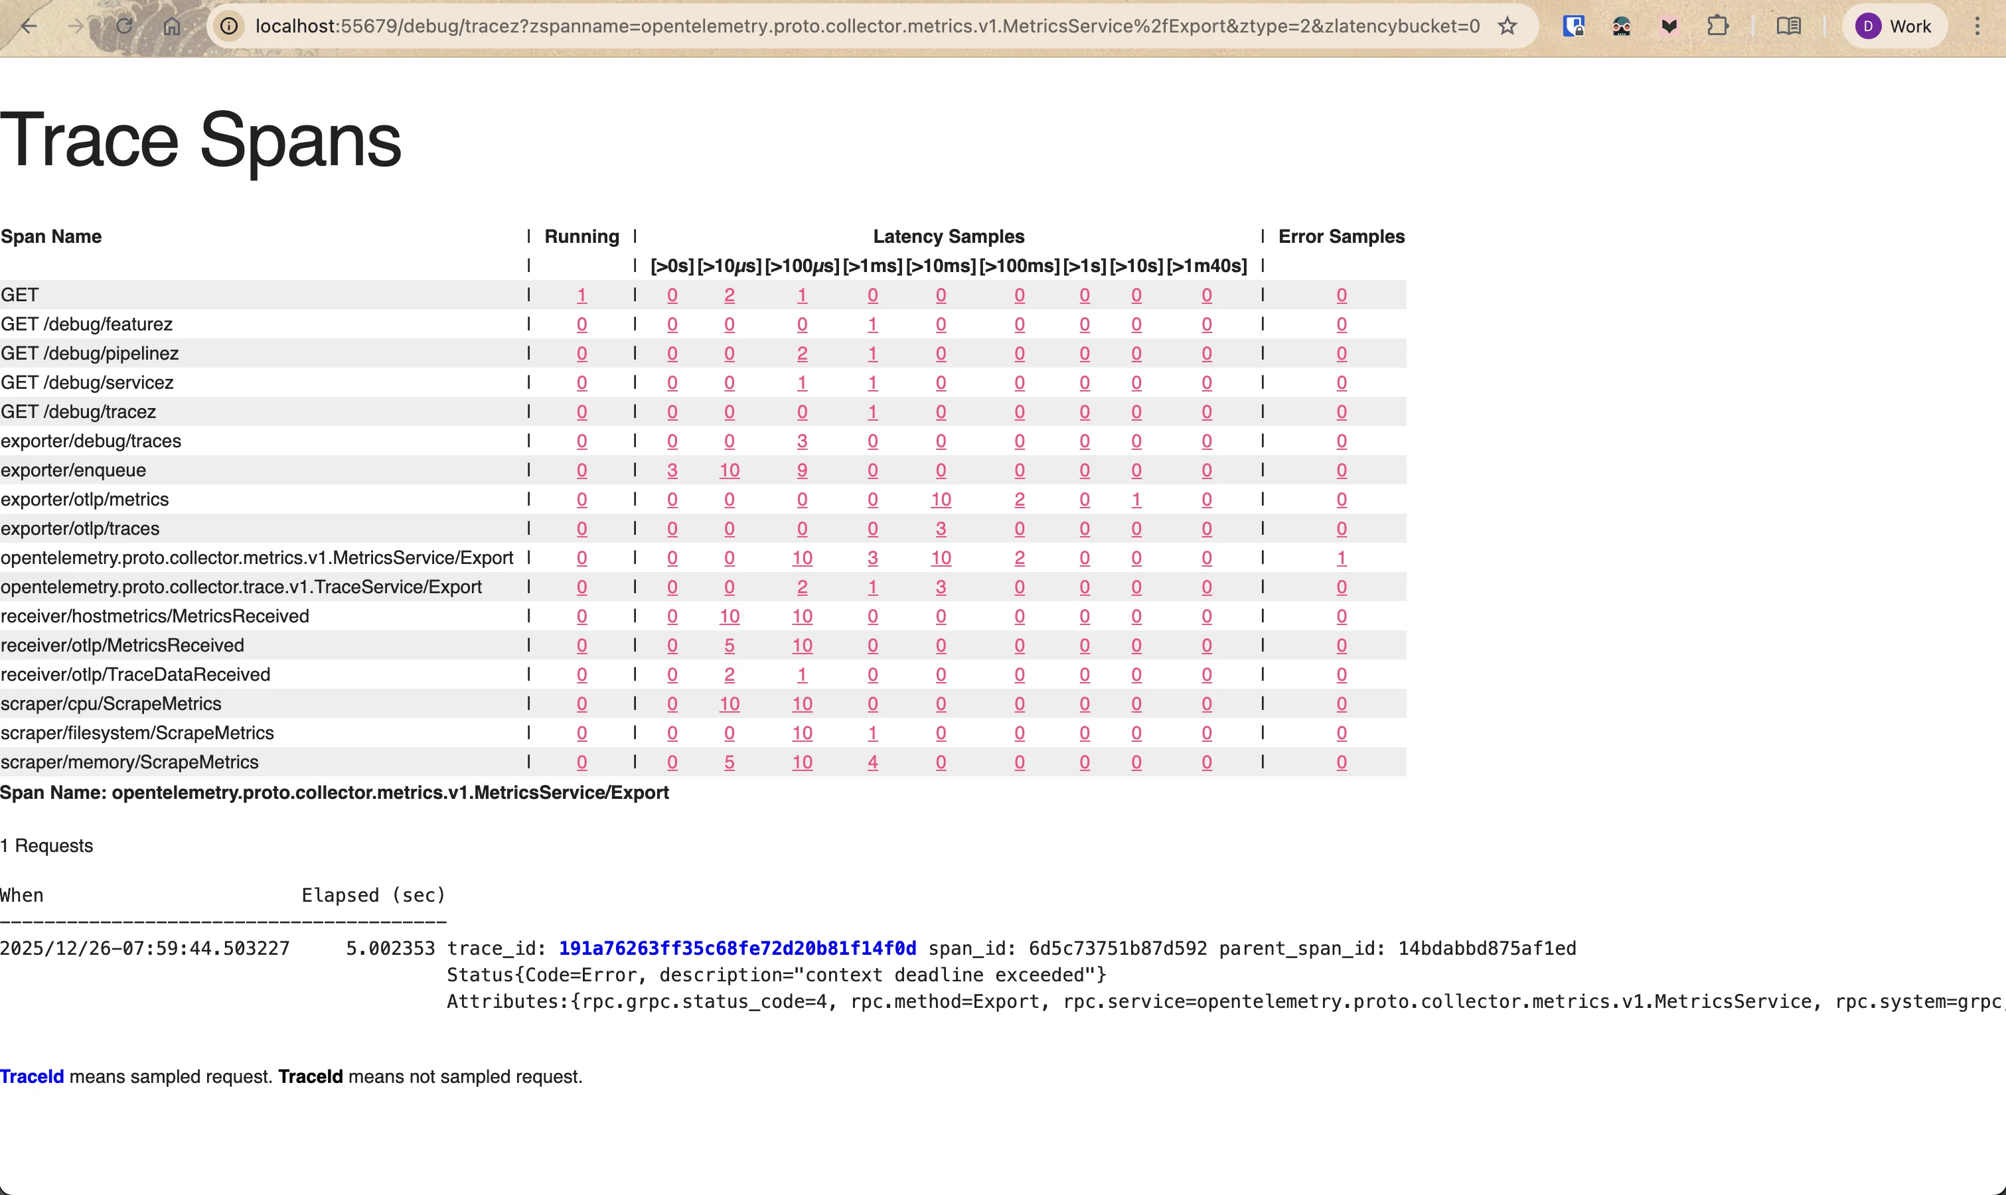The height and width of the screenshot is (1195, 2006).
Task: Open TraceService/Export >10ms latency count 3
Action: [x=941, y=587]
